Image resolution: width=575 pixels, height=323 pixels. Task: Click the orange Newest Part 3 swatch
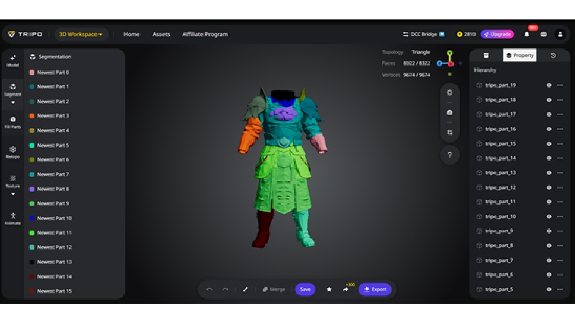click(x=31, y=116)
